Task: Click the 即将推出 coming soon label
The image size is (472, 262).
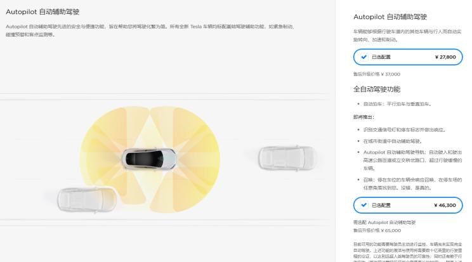Action: point(364,117)
